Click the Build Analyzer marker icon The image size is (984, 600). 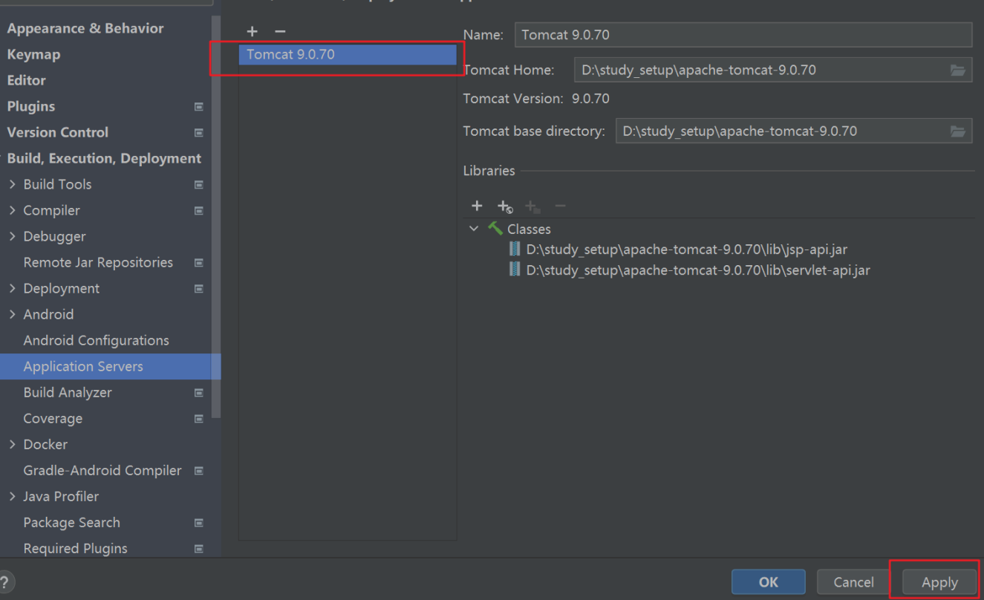(x=198, y=393)
